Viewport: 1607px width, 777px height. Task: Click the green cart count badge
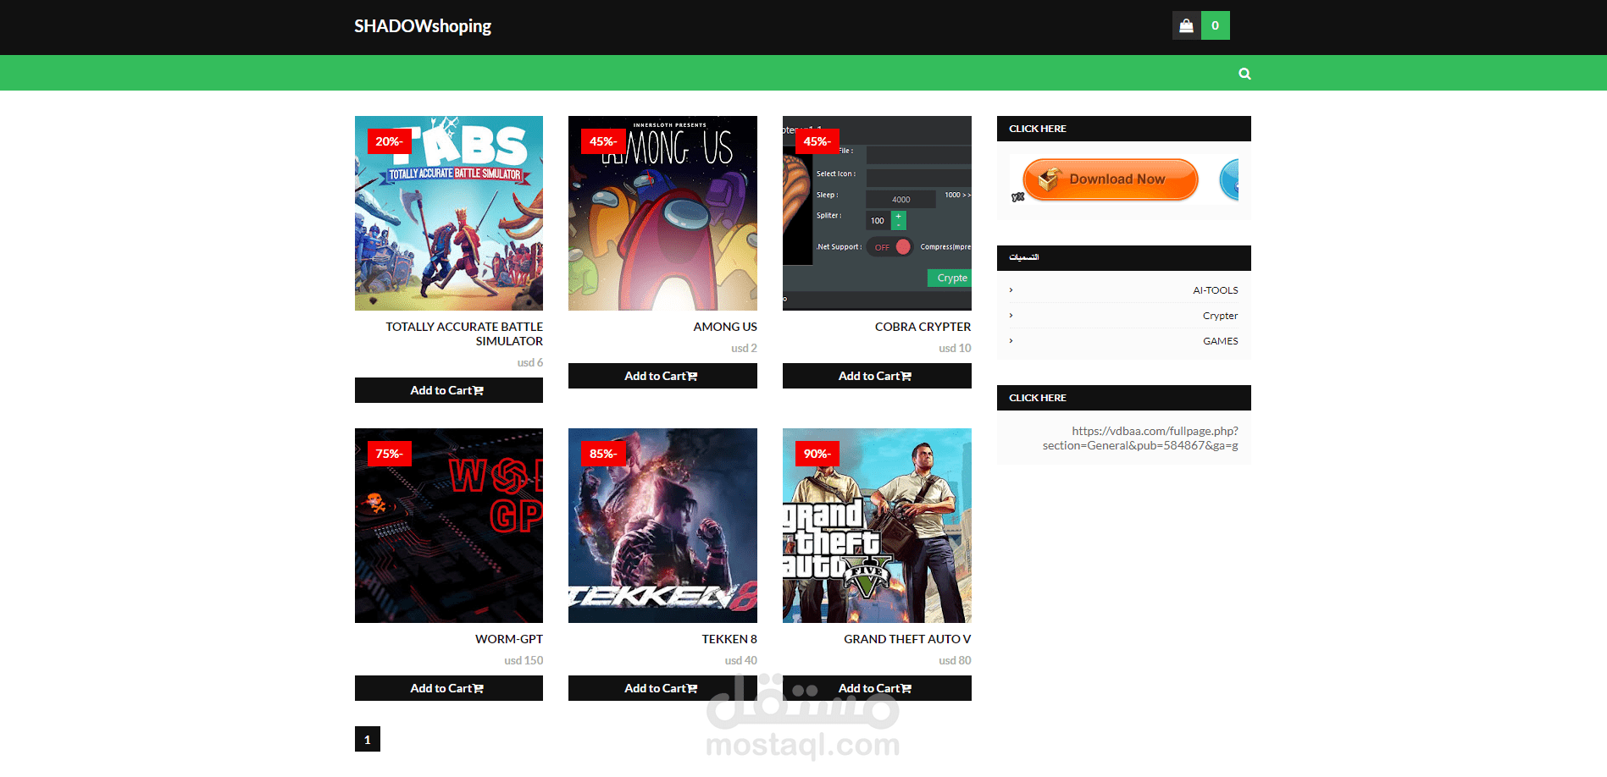point(1216,25)
